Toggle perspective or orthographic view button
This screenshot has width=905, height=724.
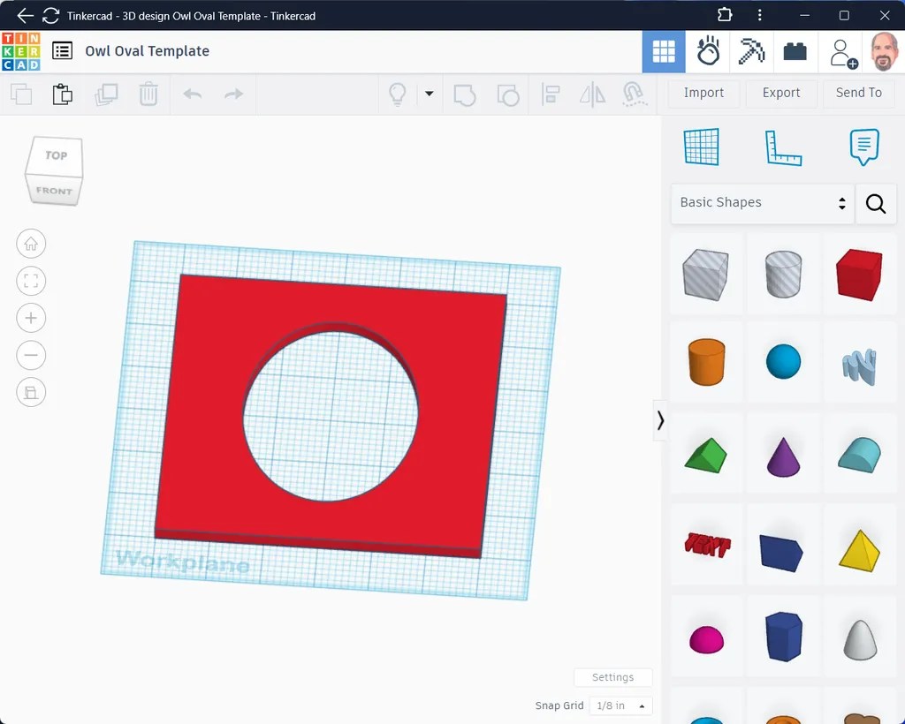pos(31,393)
